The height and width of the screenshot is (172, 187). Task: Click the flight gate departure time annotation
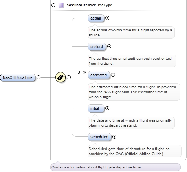(115, 167)
